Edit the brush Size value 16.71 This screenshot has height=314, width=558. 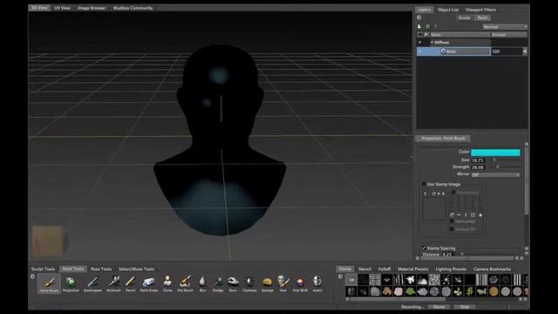click(x=478, y=160)
